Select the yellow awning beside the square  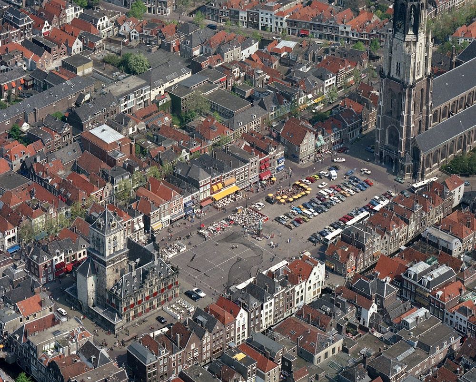pyautogui.click(x=225, y=192)
